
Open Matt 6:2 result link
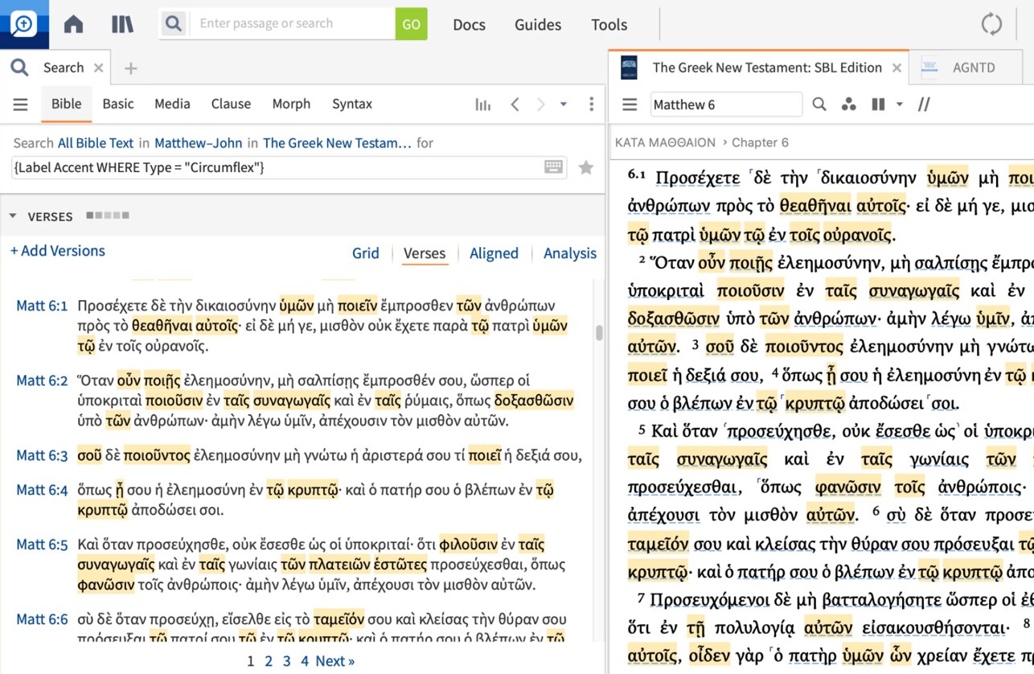(42, 380)
